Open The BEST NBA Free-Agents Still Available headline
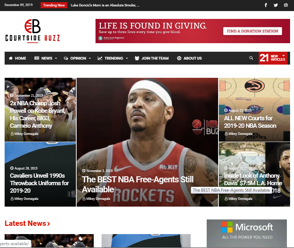Screen dimensions: 294x248 click(138, 184)
